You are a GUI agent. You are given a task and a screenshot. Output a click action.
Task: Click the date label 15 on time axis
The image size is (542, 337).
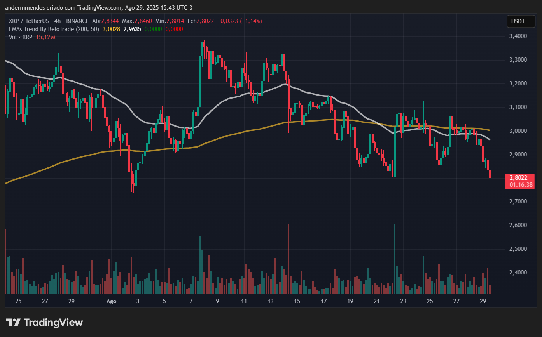click(x=297, y=301)
